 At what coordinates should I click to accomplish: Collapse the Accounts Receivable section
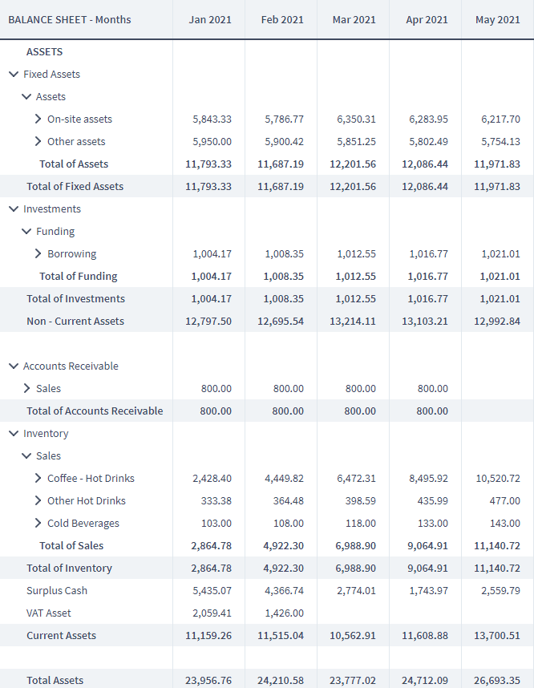click(14, 366)
